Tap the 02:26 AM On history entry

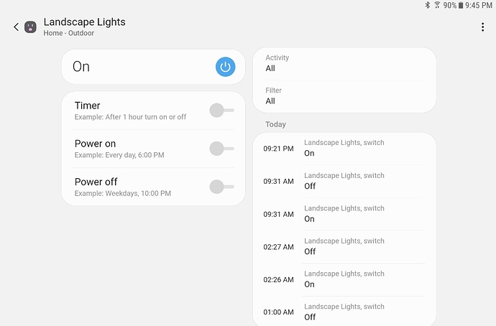pos(344,279)
